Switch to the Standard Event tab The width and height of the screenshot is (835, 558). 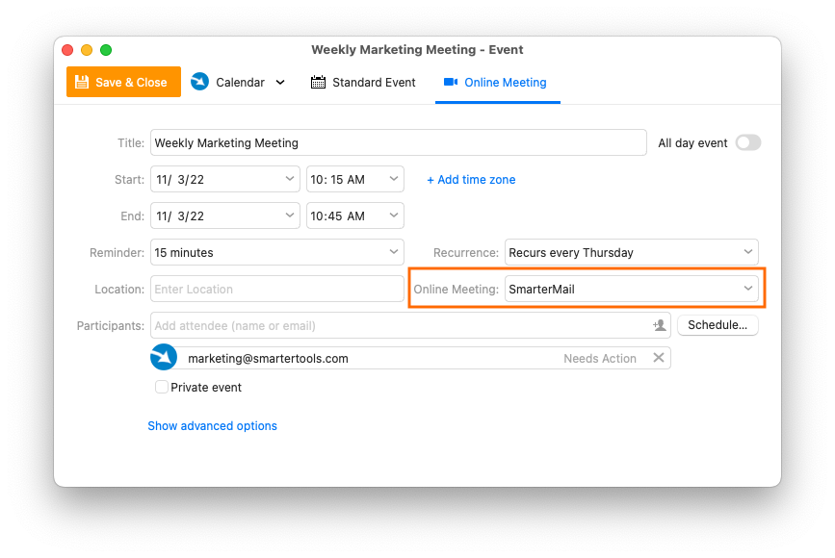coord(363,83)
